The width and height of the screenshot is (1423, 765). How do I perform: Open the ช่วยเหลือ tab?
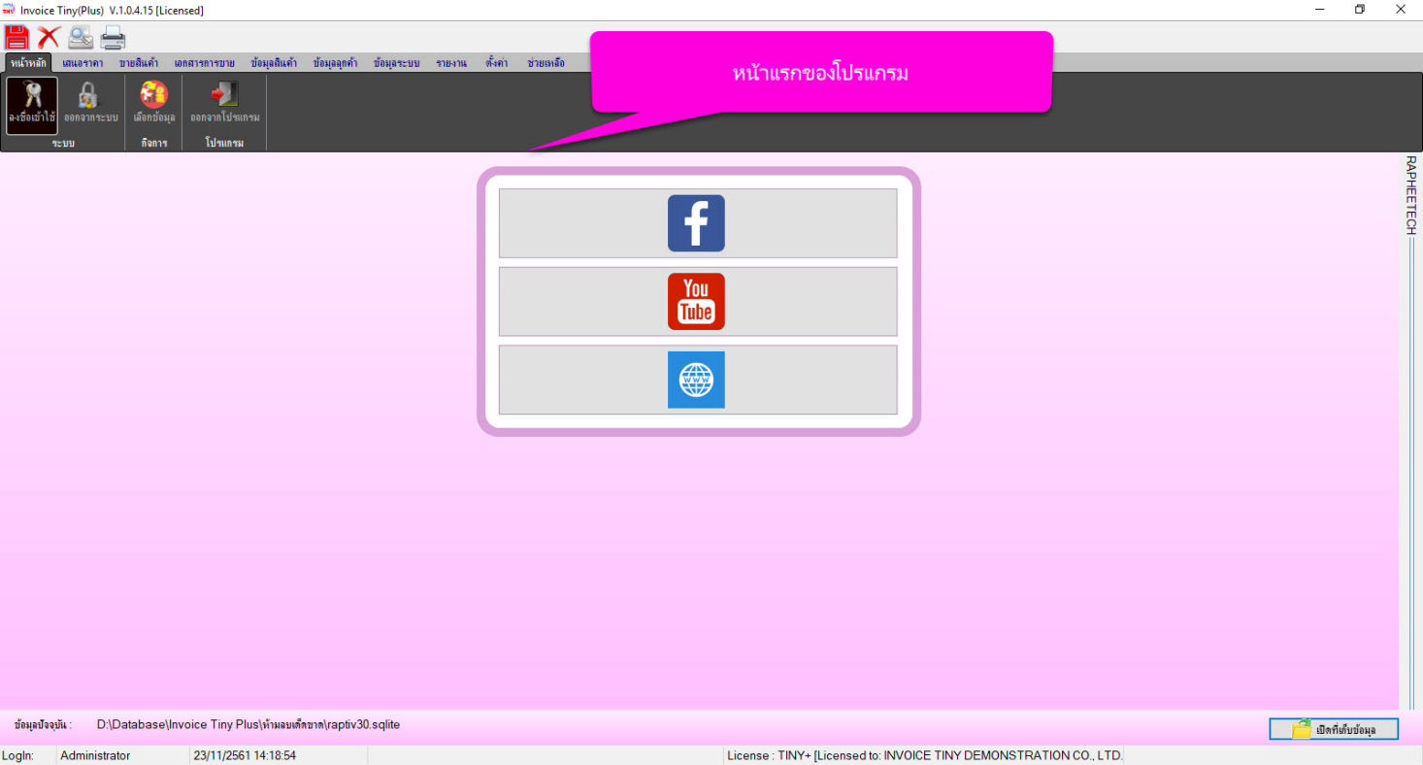point(546,63)
